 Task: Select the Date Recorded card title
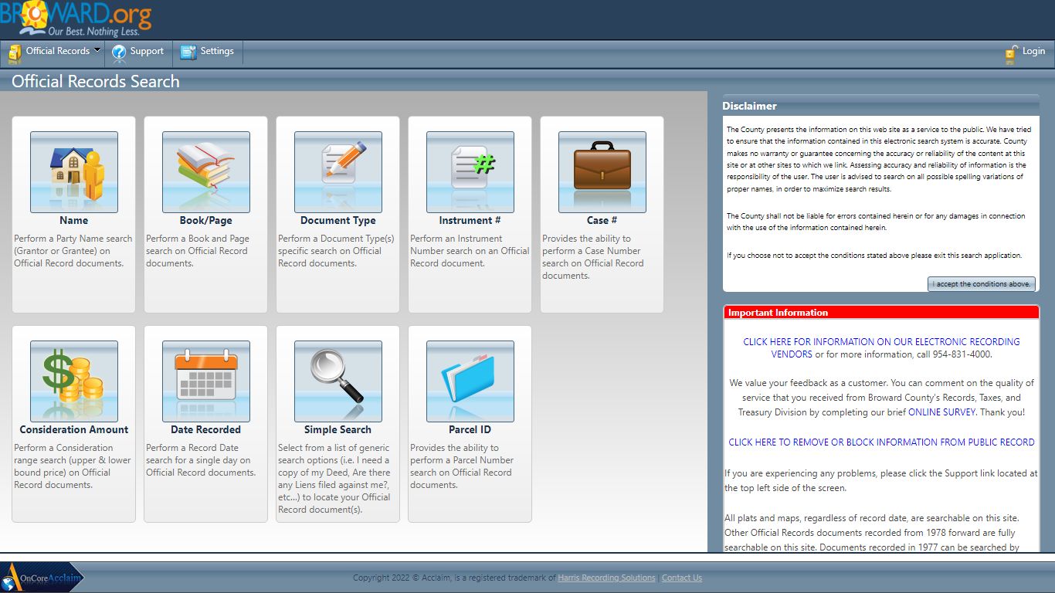(x=206, y=430)
